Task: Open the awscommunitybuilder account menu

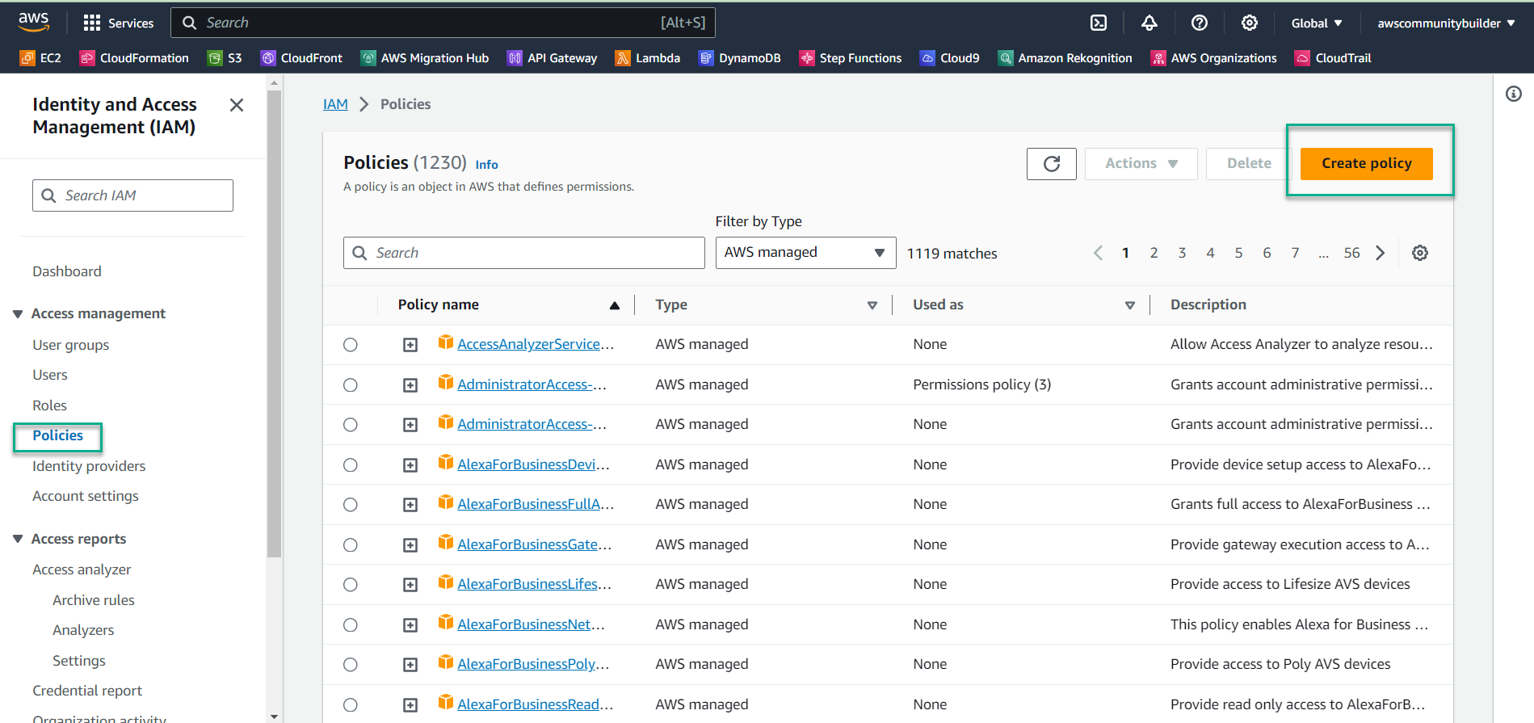Action: pyautogui.click(x=1446, y=23)
